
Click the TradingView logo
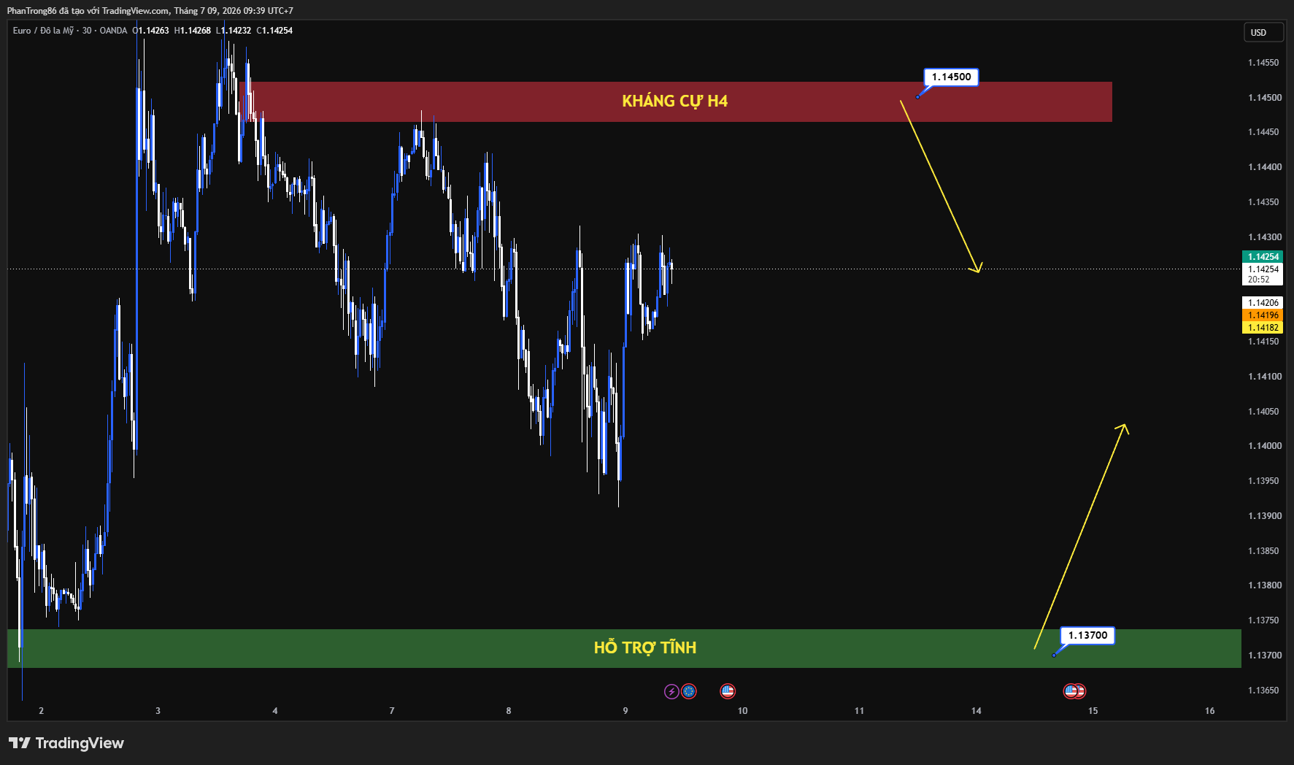tap(66, 743)
